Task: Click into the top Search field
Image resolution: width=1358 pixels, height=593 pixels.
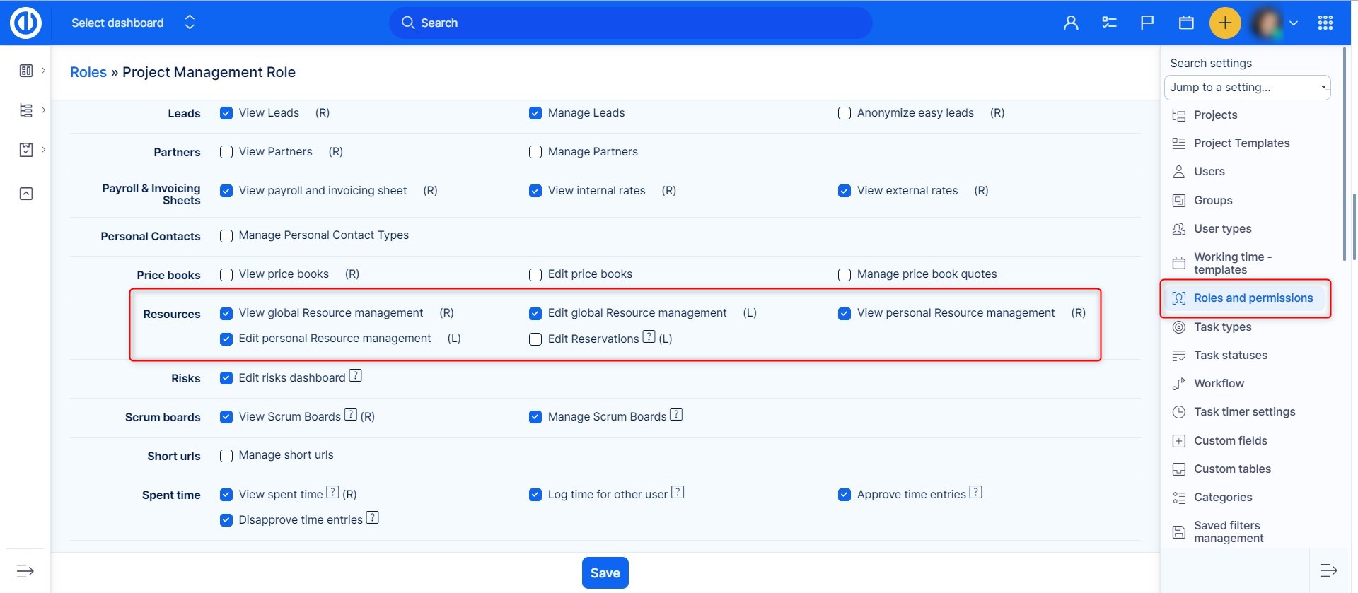Action: click(x=629, y=23)
